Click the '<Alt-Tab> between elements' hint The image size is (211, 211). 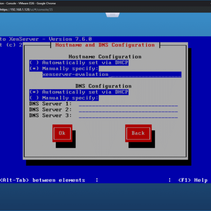click(43, 180)
